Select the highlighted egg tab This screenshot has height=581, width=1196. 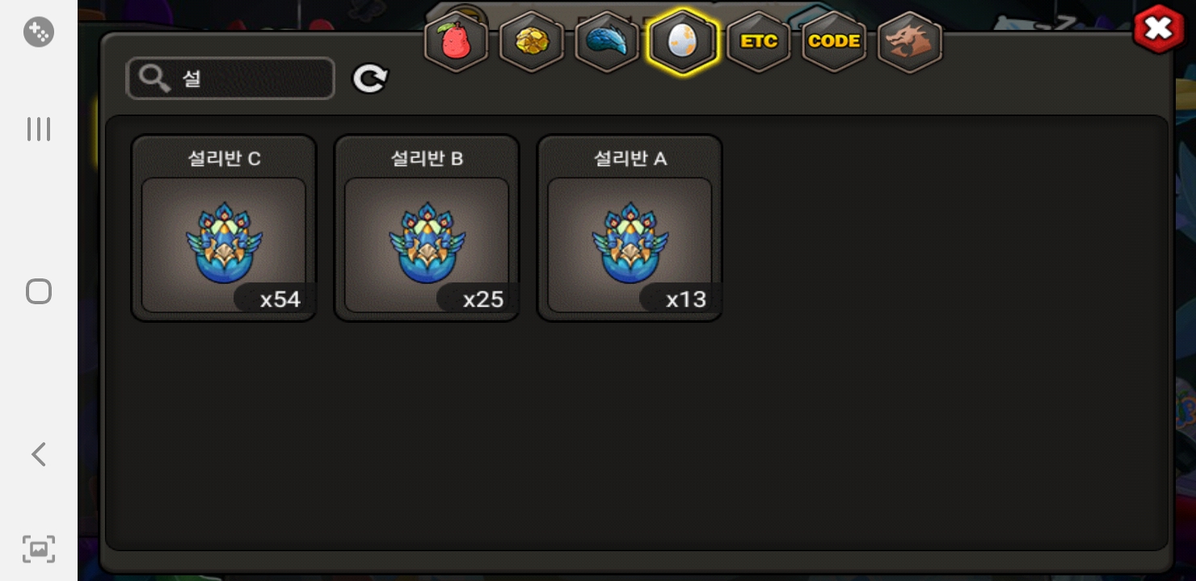point(683,41)
